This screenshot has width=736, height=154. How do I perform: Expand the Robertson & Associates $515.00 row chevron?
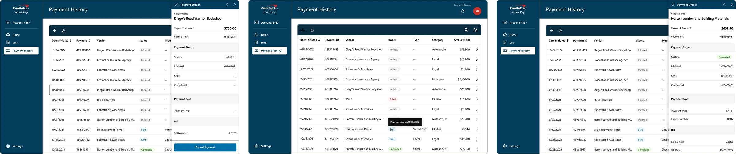pyautogui.click(x=477, y=69)
